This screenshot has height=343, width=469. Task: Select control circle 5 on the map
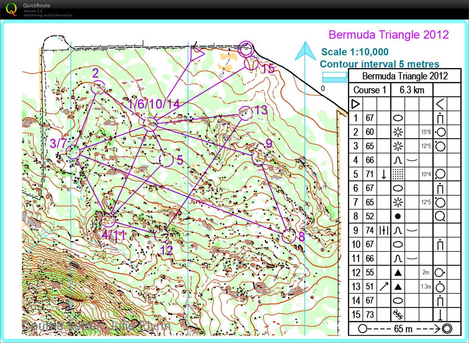click(x=166, y=160)
